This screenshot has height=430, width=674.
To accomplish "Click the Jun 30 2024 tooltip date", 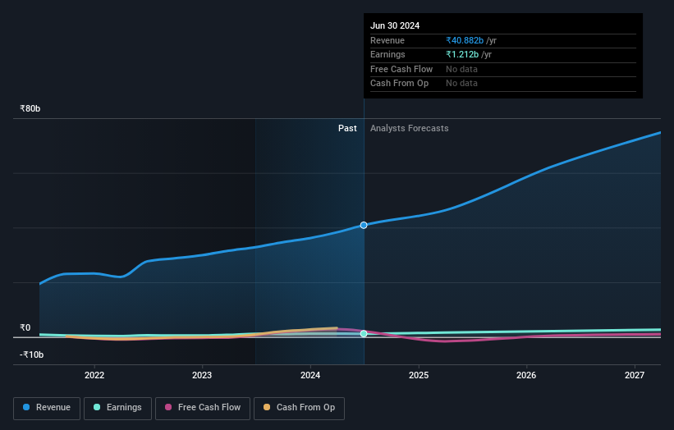I will [395, 25].
